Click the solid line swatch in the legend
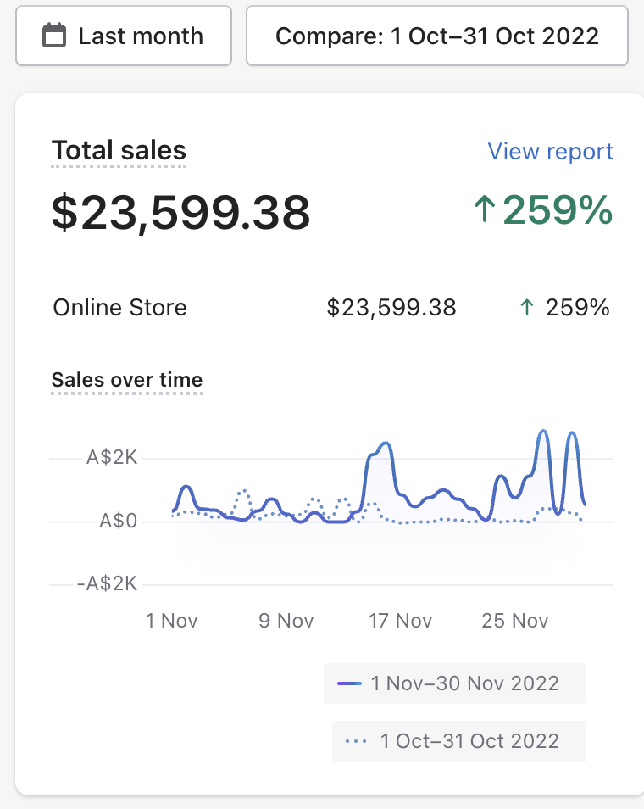Screen dimensions: 644x809 pos(349,683)
